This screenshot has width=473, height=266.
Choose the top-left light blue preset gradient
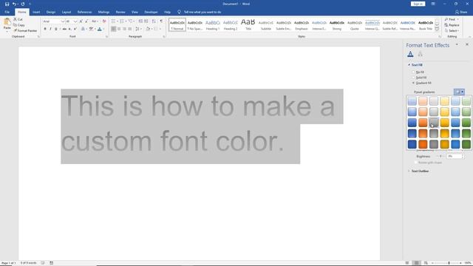point(412,101)
